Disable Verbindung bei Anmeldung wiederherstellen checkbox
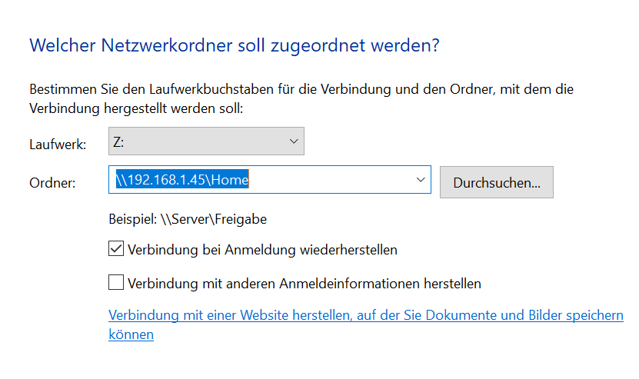The image size is (639, 379). (116, 249)
